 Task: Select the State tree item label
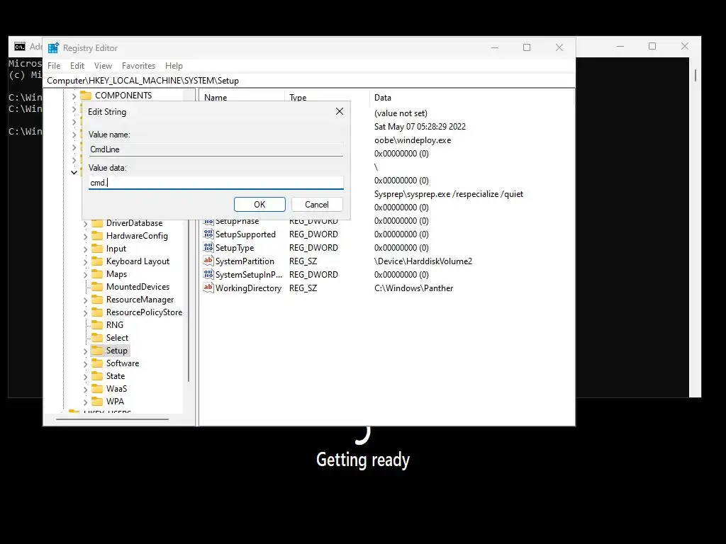point(116,376)
